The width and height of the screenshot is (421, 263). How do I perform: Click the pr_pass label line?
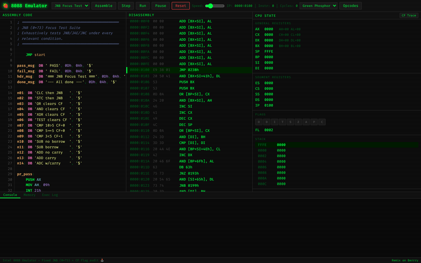click(x=26, y=174)
